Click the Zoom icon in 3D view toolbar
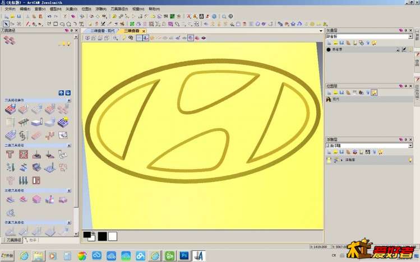The width and height of the screenshot is (420, 262). click(116, 38)
